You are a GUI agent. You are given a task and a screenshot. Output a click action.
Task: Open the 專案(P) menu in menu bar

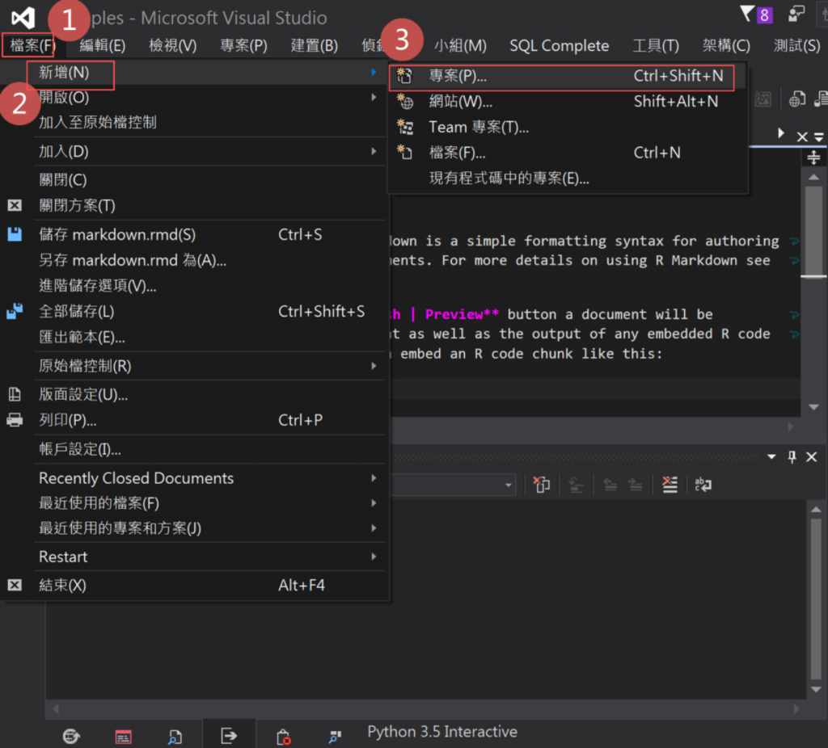pos(243,45)
